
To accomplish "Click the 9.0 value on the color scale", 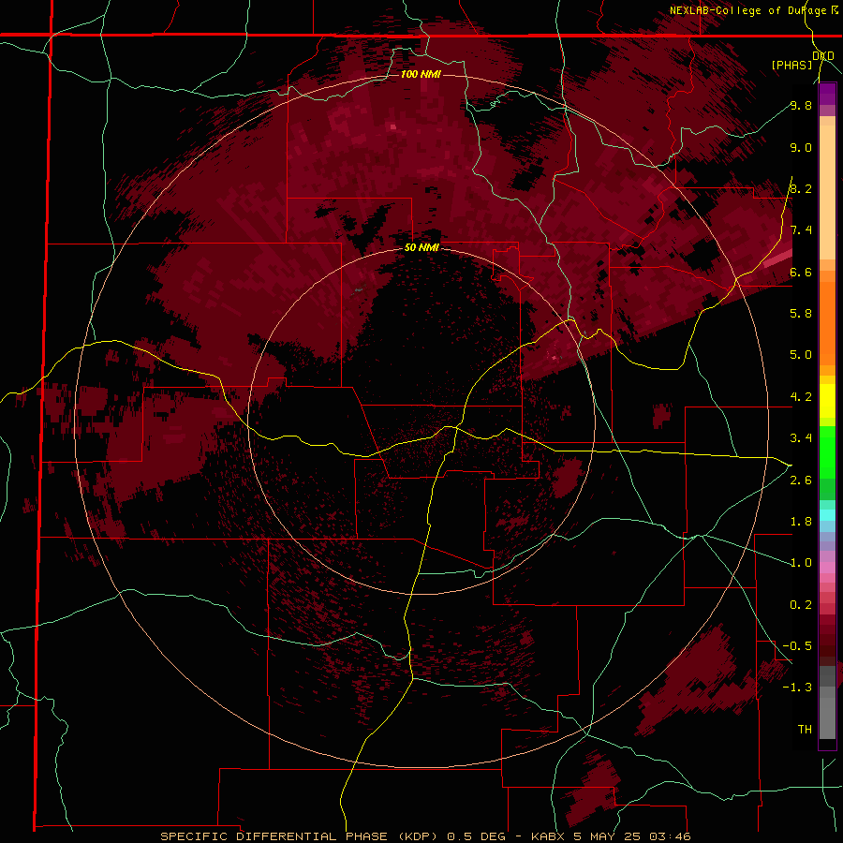I will [801, 147].
